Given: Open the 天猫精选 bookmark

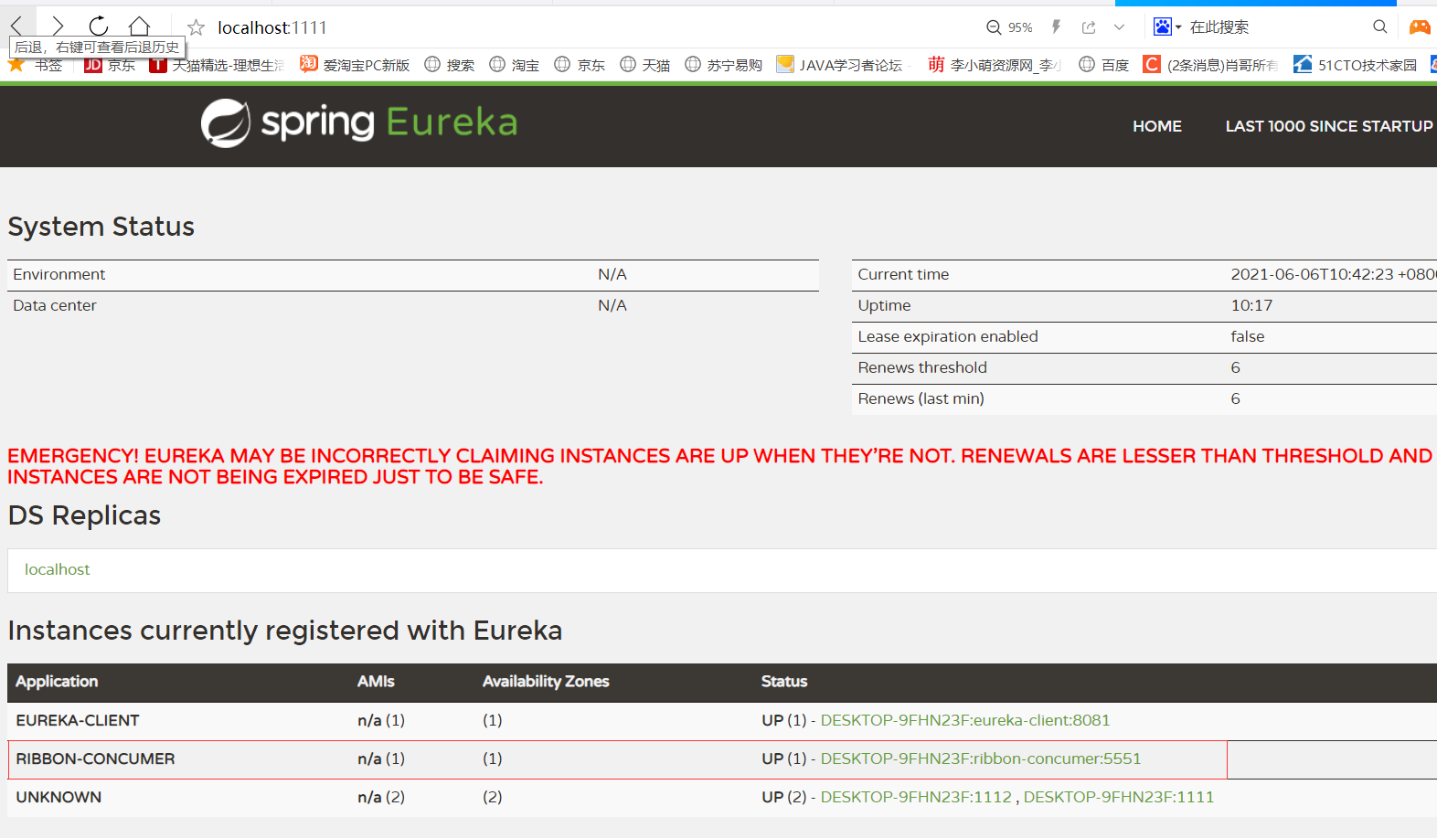Looking at the screenshot, I should pyautogui.click(x=217, y=65).
